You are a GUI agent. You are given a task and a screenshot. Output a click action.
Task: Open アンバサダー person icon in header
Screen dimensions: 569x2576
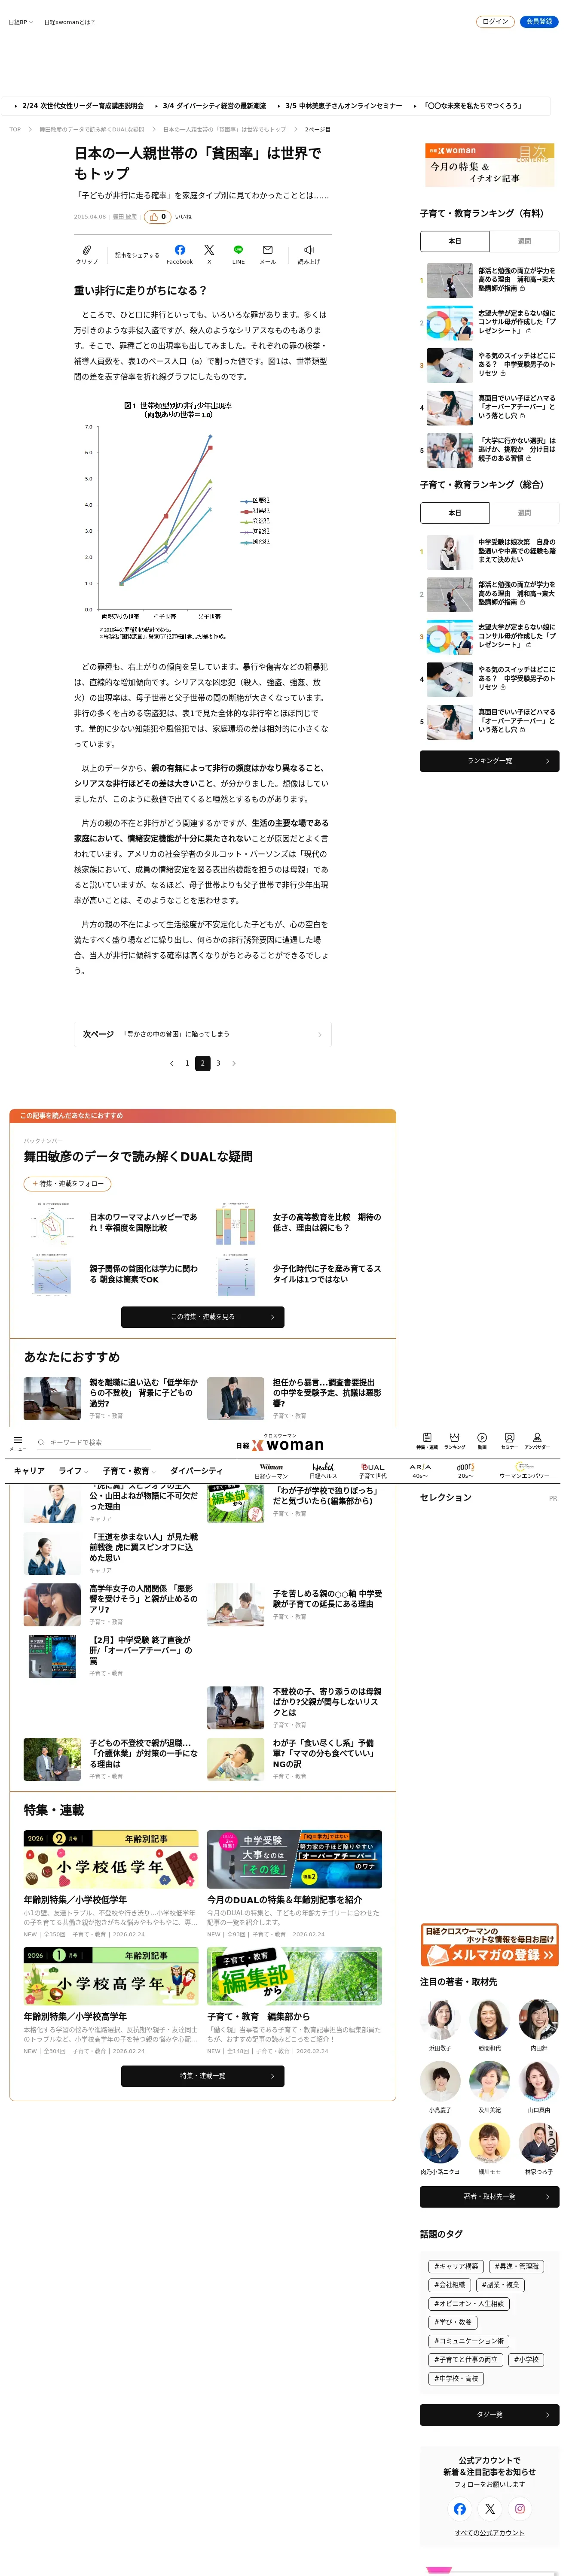[x=537, y=1437]
